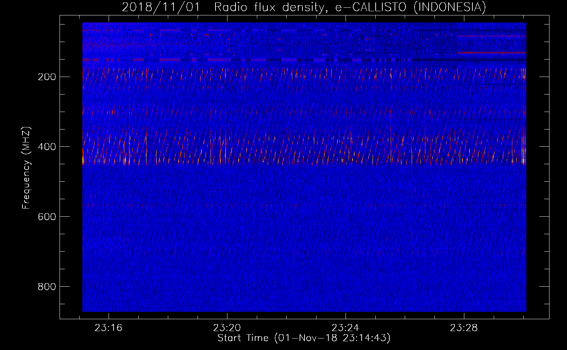Click the 200 frequency tick label
Image resolution: width=567 pixels, height=350 pixels.
[47, 77]
